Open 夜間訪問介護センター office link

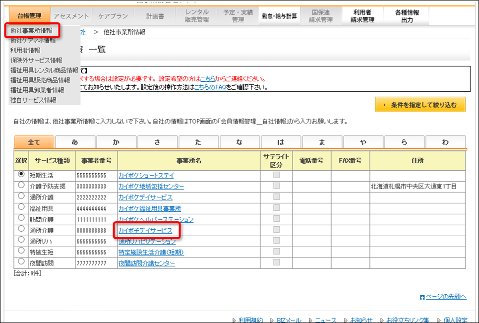147,263
